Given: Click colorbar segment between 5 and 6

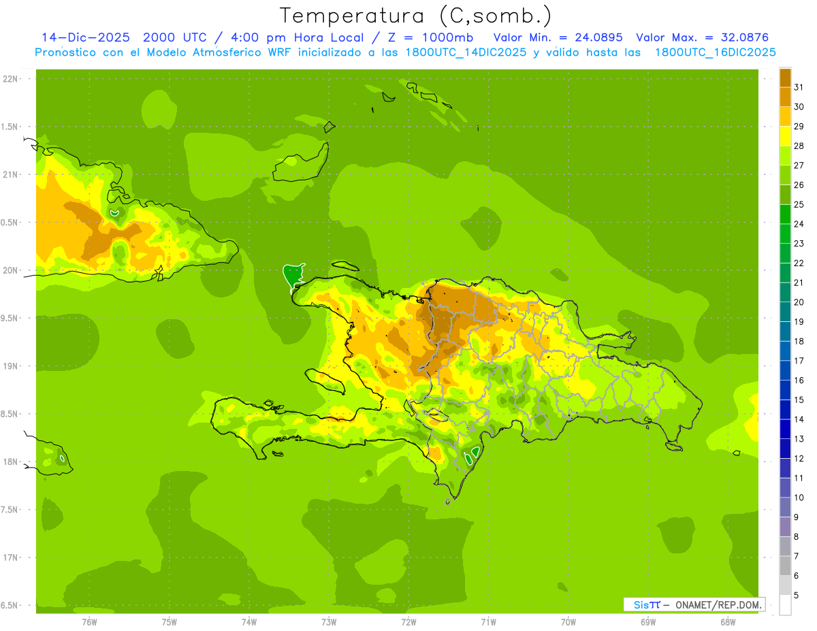Looking at the screenshot, I should (x=785, y=585).
